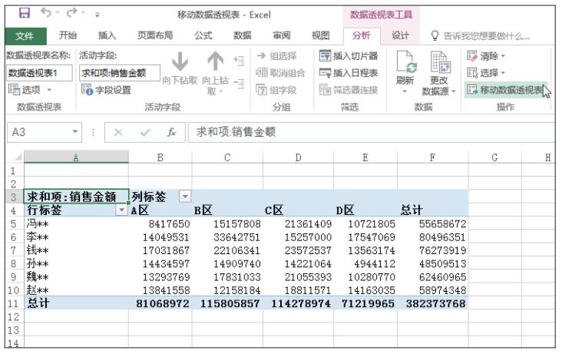Click the cancel X icon in formula bar

click(118, 133)
